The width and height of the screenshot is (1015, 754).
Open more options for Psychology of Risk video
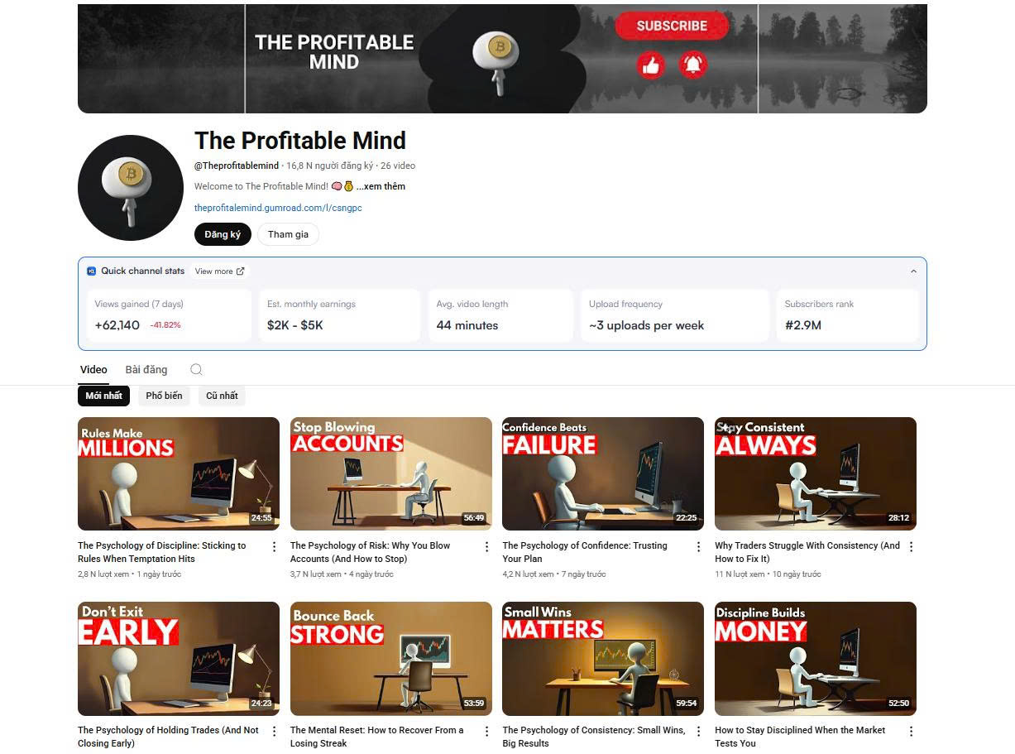(x=486, y=547)
